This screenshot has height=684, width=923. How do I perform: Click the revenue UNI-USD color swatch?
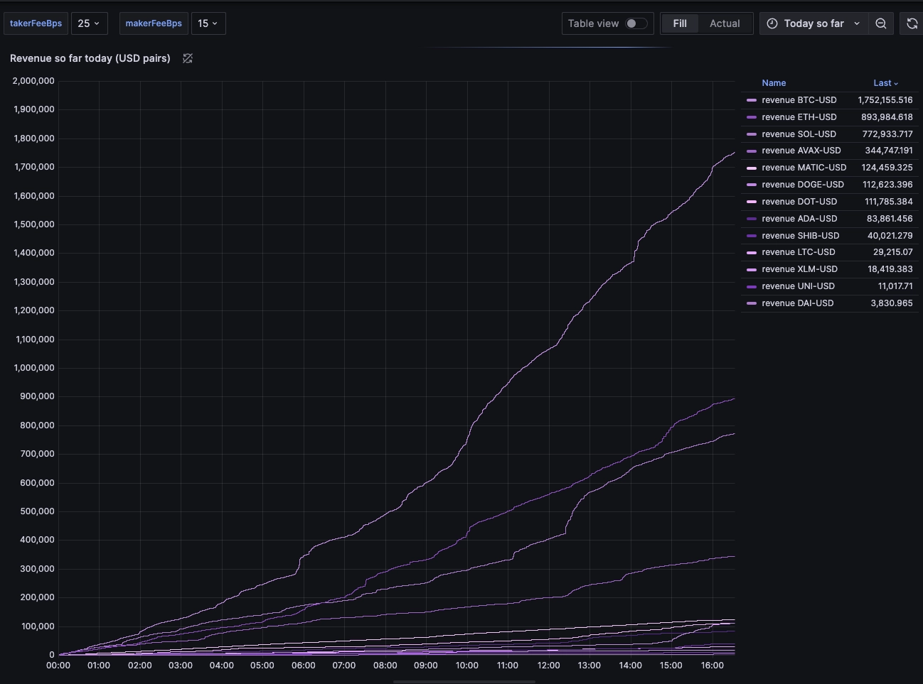tap(752, 286)
